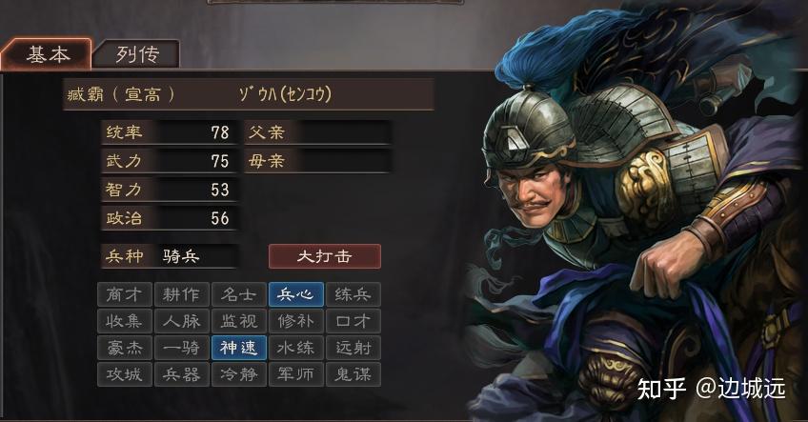Screen dimensions: 808x422
Task: Choose the 名士 skill tile
Action: point(238,294)
